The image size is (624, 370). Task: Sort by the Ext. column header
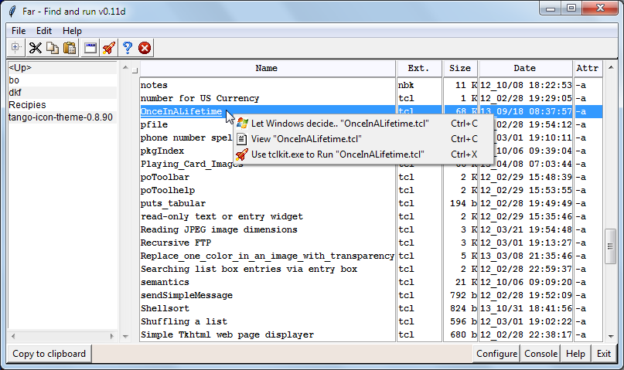(x=418, y=68)
